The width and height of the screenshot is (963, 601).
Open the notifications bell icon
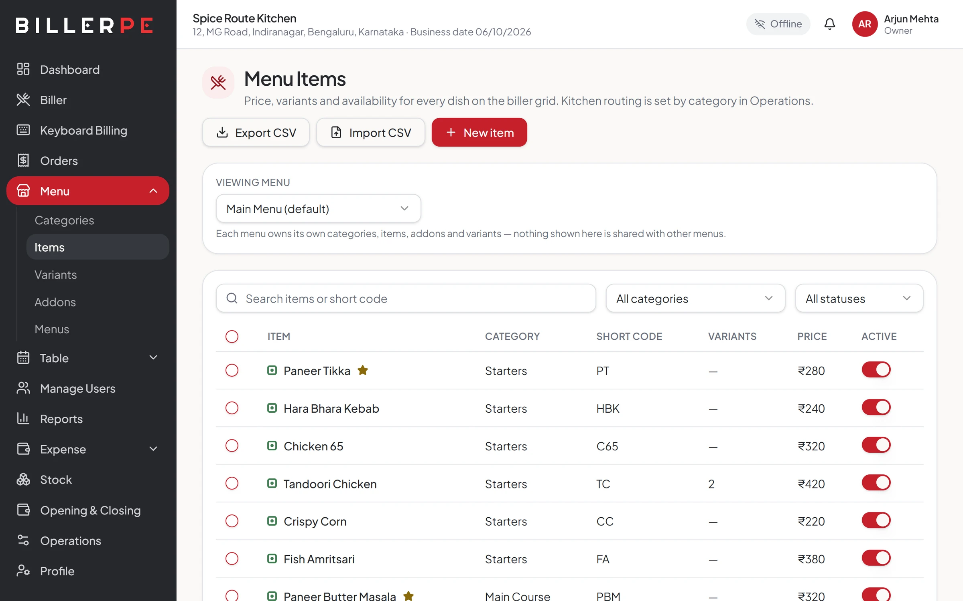(x=829, y=24)
